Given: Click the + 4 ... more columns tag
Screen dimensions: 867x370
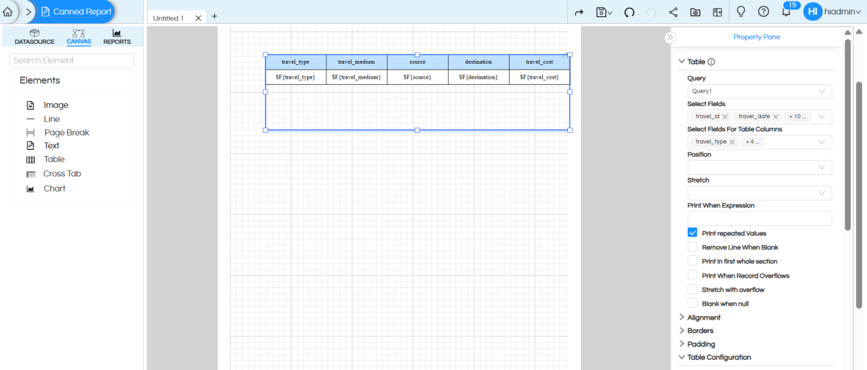Looking at the screenshot, I should point(753,142).
